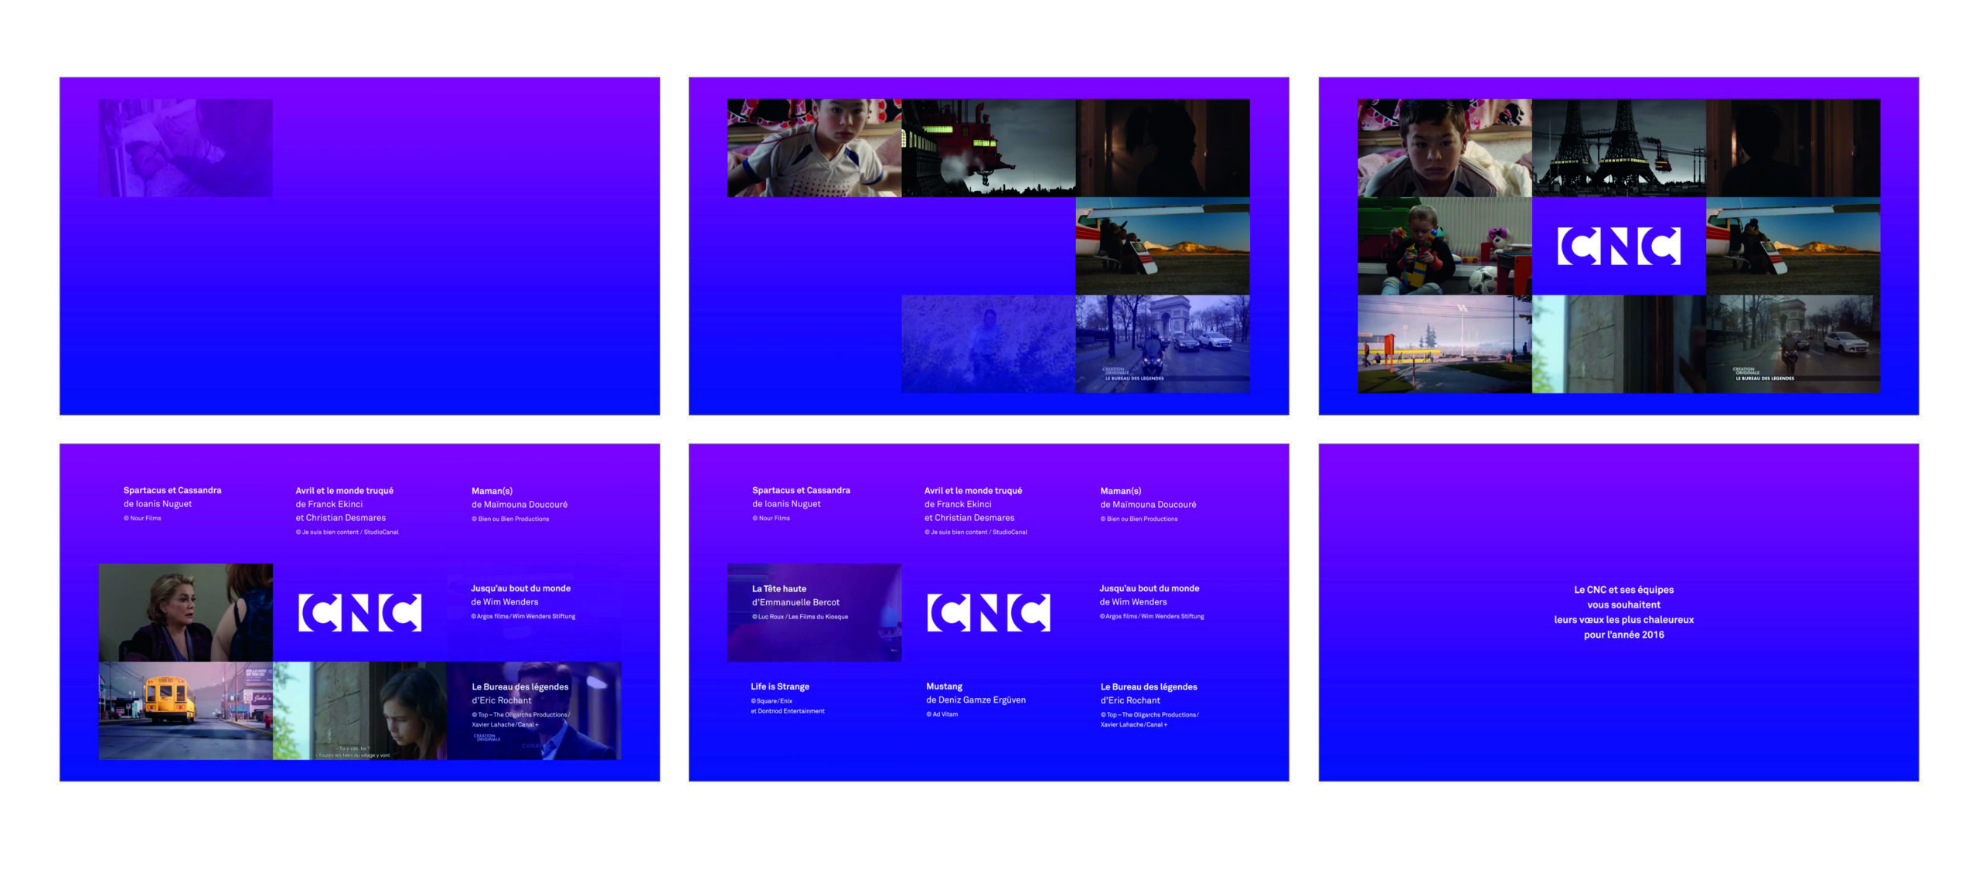Click the d'Emmanuelle Bercot credit line
This screenshot has height=875, width=1979.
(x=795, y=602)
